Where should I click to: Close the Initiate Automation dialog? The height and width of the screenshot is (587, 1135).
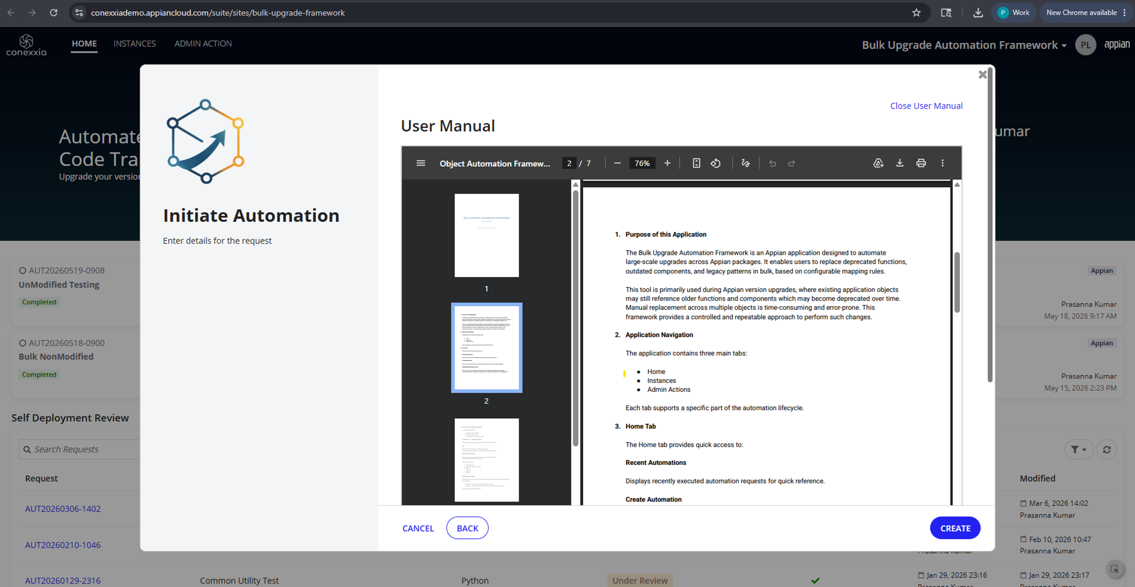[x=982, y=74]
